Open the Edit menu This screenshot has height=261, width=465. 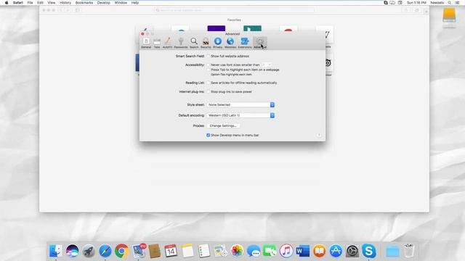tap(40, 3)
